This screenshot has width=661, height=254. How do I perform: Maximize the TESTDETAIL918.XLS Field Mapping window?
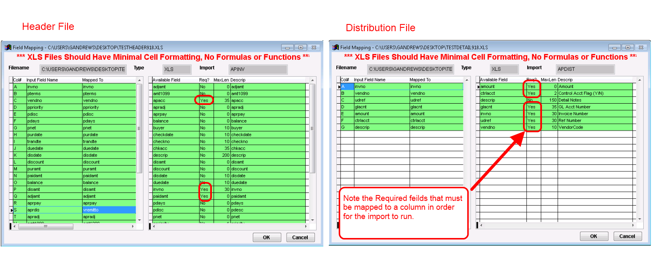(x=628, y=48)
